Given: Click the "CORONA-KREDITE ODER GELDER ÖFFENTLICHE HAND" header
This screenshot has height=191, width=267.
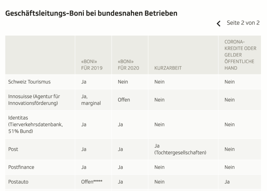Looking at the screenshot, I should click(x=240, y=55).
